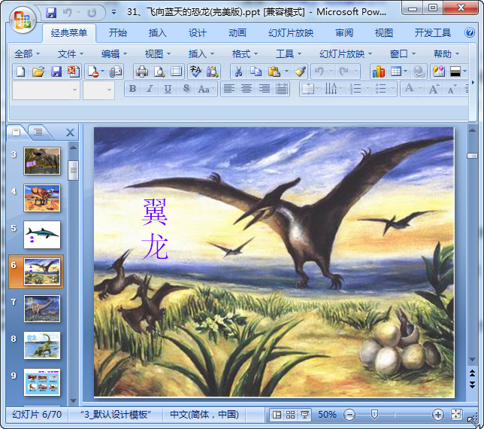Switch to 开始 ribbon tab
The height and width of the screenshot is (429, 484).
117,32
